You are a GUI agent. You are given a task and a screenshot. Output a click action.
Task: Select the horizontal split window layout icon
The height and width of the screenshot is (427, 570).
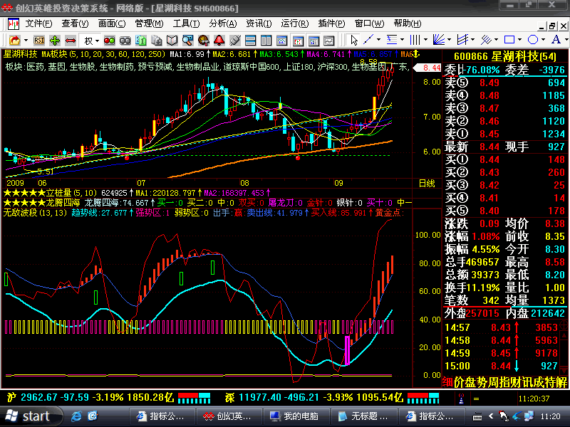[x=251, y=41]
